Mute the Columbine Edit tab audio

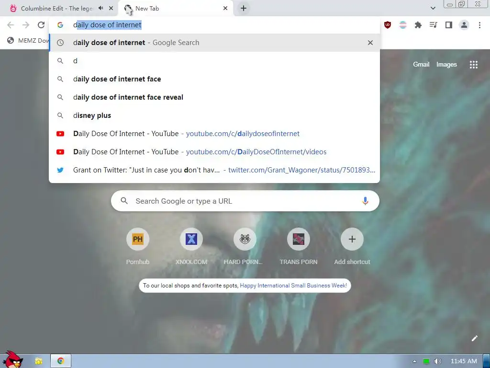[100, 8]
